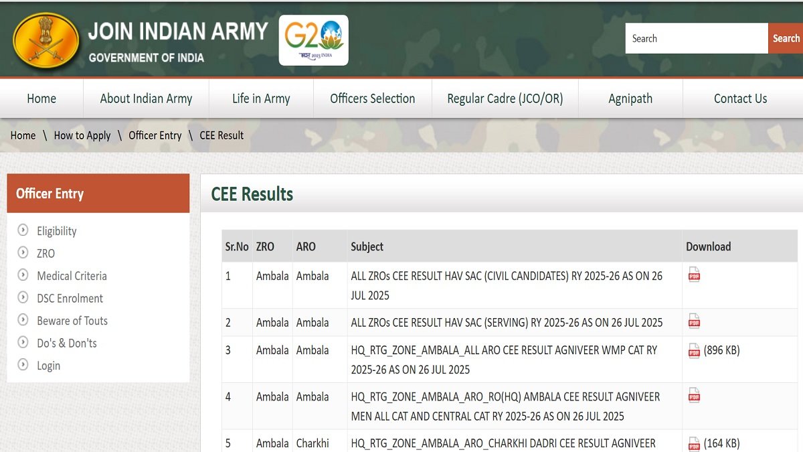The image size is (803, 452).
Task: Download PDF for row 4 RO(HQ) Ambala result
Action: (x=694, y=396)
